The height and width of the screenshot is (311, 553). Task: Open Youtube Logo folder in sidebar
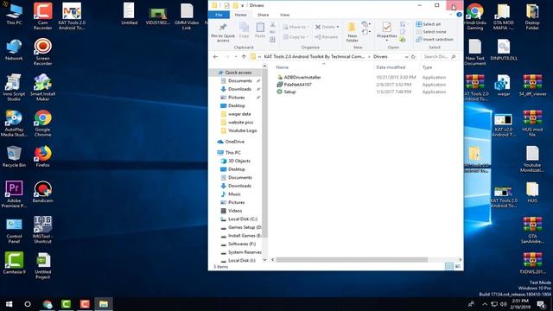tap(242, 130)
